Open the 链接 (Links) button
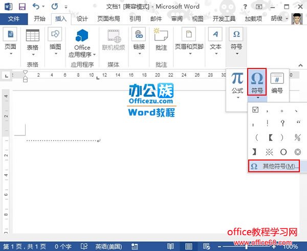This screenshot has width=307, height=251. 139,41
